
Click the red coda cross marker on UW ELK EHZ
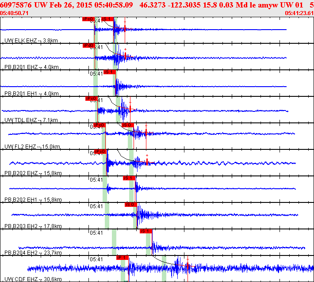pos(125,22)
